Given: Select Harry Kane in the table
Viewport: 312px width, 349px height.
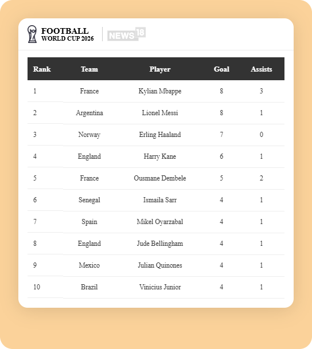Looking at the screenshot, I should coord(160,156).
